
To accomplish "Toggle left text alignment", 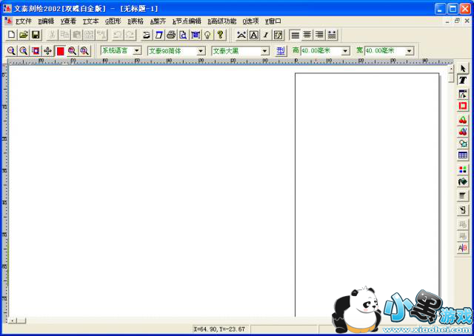I will 295,35.
